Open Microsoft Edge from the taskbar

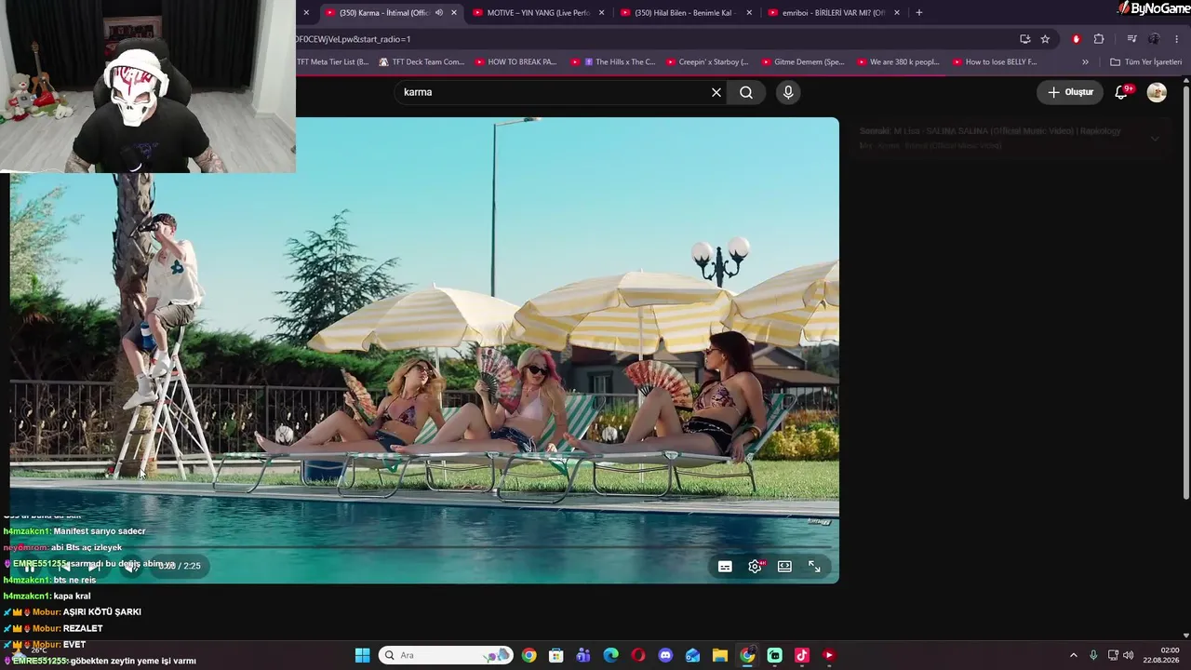click(610, 655)
